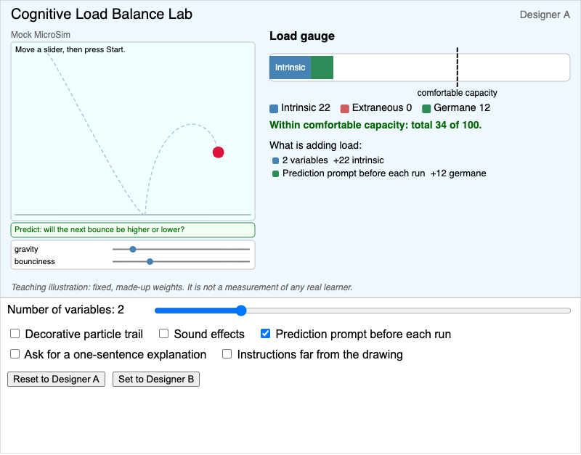Image resolution: width=581 pixels, height=455 pixels.
Task: Click the gravity slider handle
Action: pyautogui.click(x=133, y=249)
